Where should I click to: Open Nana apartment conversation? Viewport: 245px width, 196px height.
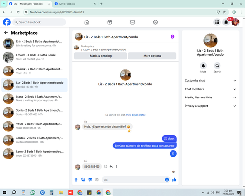click(x=34, y=98)
